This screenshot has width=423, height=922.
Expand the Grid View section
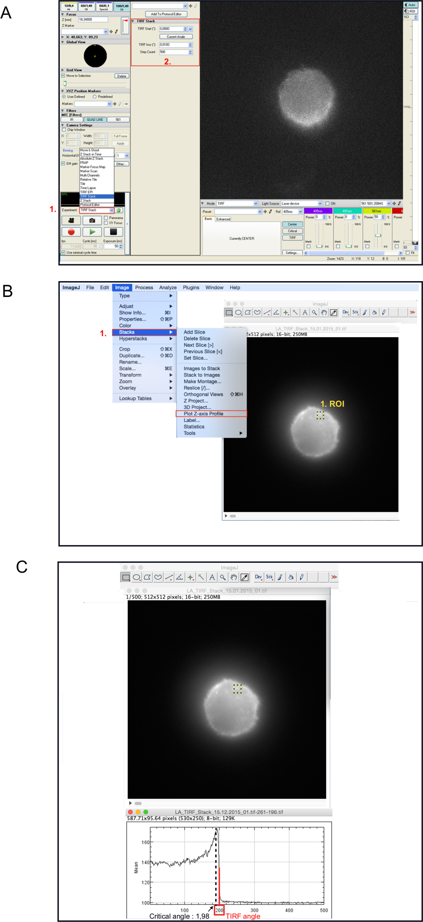(x=63, y=70)
